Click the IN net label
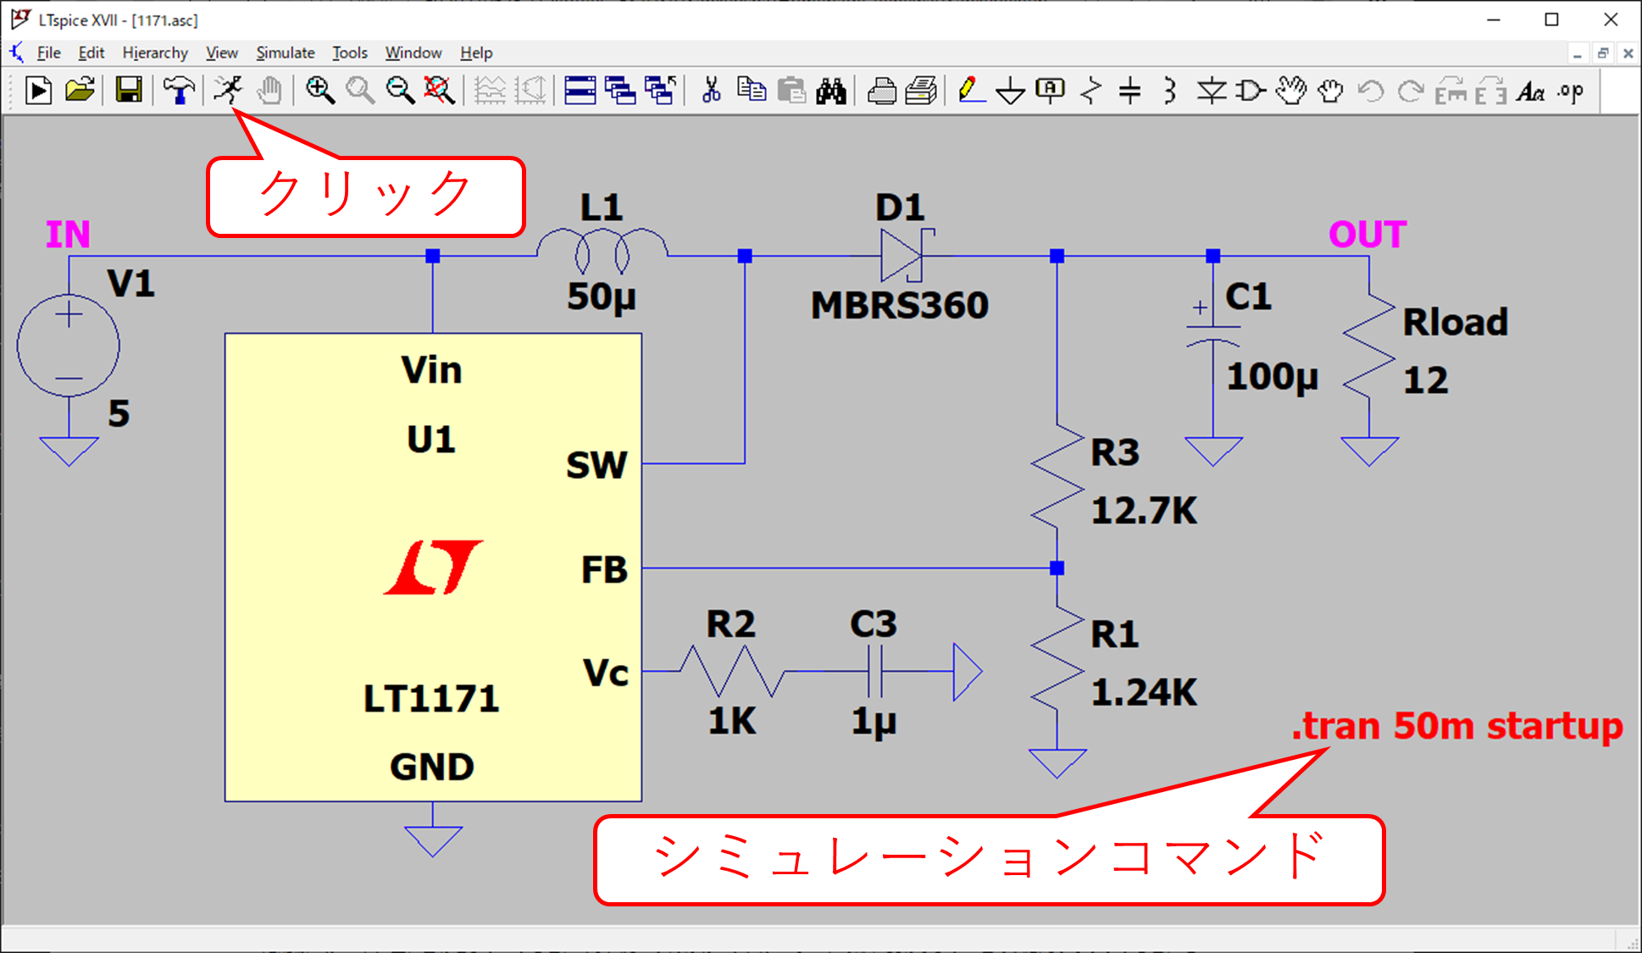Screen dimensions: 1642x953 (x=68, y=235)
